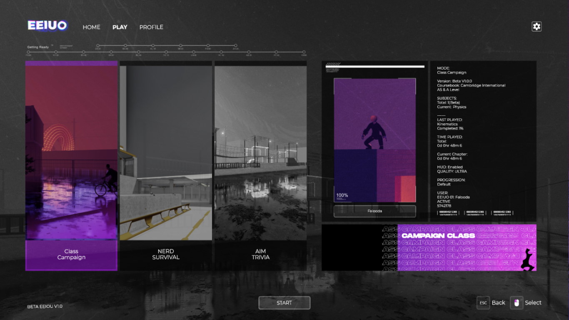569x320 pixels.
Task: Click the EEIUO logo
Action: [x=47, y=26]
